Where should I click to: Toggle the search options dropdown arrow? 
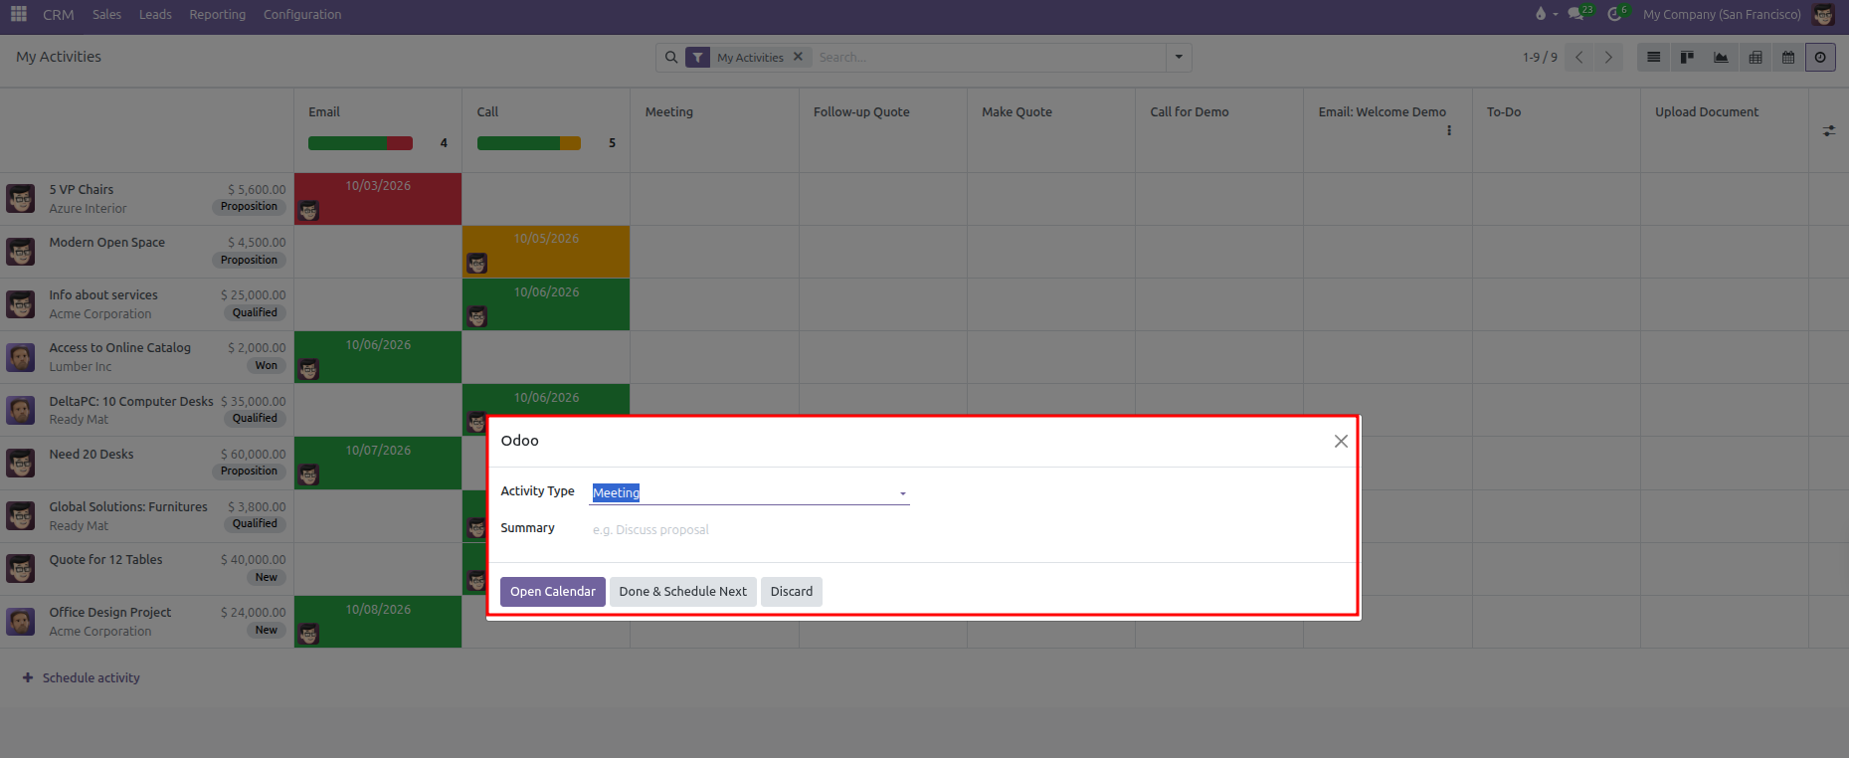coord(1179,58)
